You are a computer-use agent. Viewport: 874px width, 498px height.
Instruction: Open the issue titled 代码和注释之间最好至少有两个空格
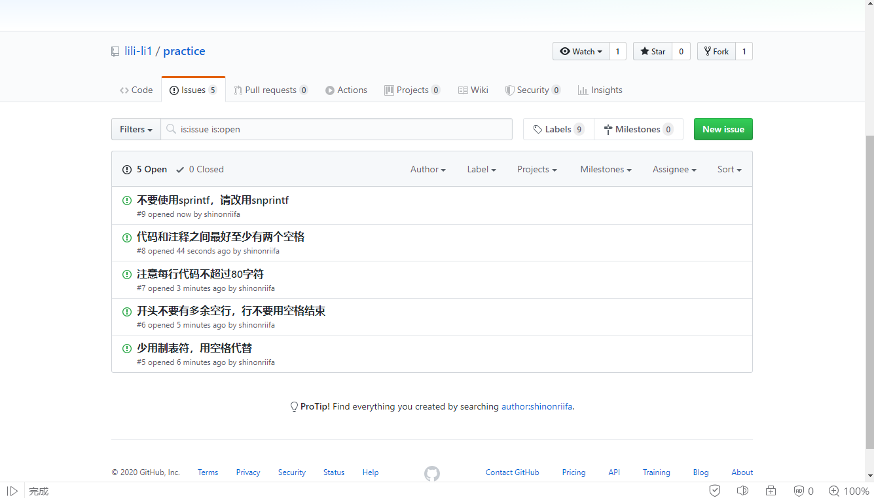pyautogui.click(x=221, y=237)
